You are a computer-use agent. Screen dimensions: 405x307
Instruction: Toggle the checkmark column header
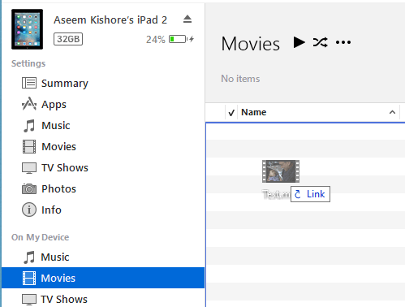(x=231, y=112)
